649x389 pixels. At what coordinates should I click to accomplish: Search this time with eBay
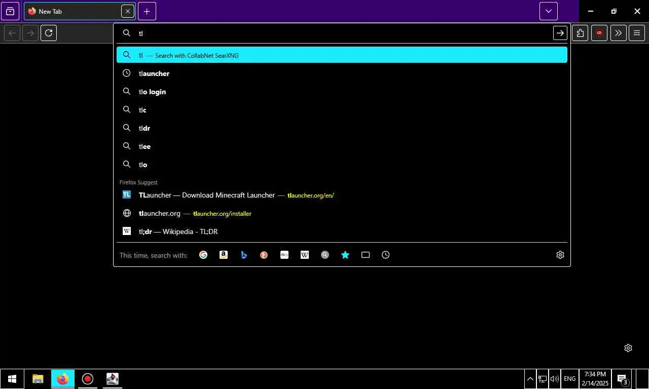[284, 255]
